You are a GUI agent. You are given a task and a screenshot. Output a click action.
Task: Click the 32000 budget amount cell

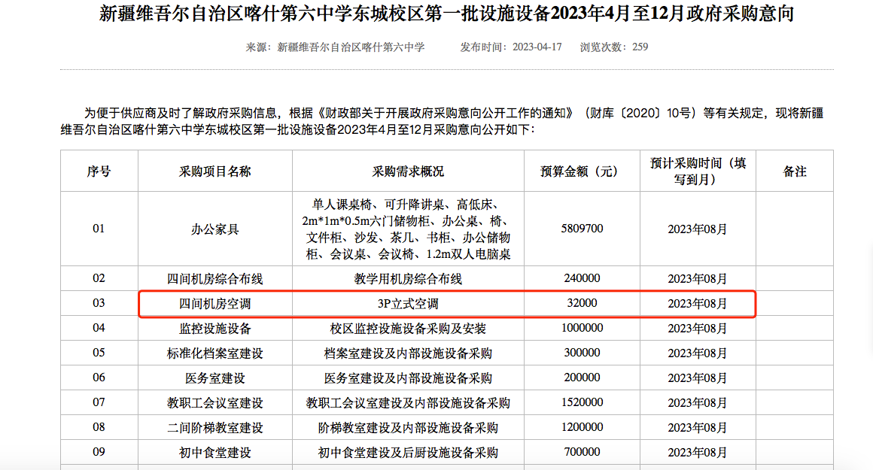[582, 303]
